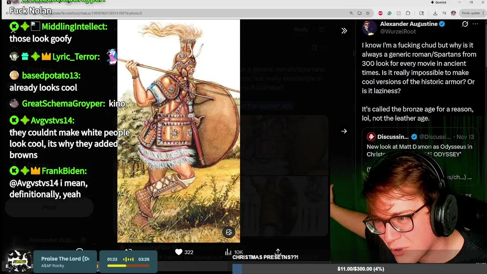Click the green K badge beside MiddlingIntellect
The image size is (487, 274).
pyautogui.click(x=14, y=27)
